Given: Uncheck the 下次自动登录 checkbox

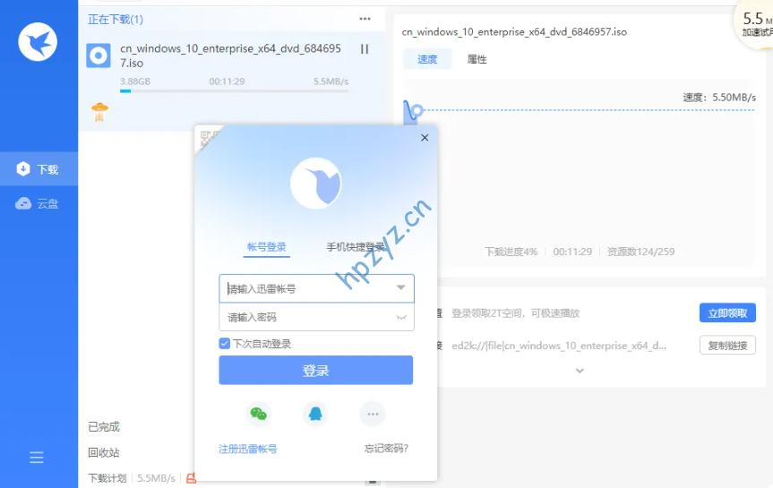Looking at the screenshot, I should pos(225,344).
